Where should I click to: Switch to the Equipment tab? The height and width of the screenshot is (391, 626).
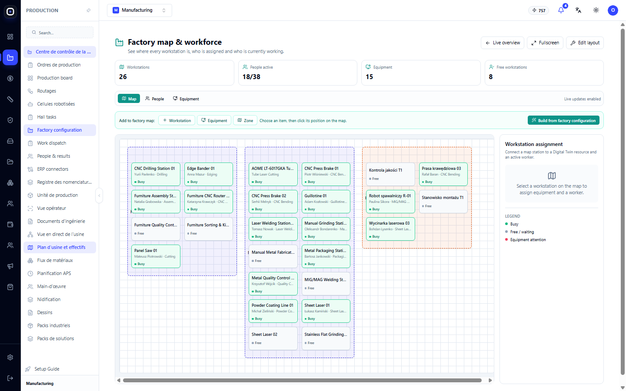pos(186,99)
